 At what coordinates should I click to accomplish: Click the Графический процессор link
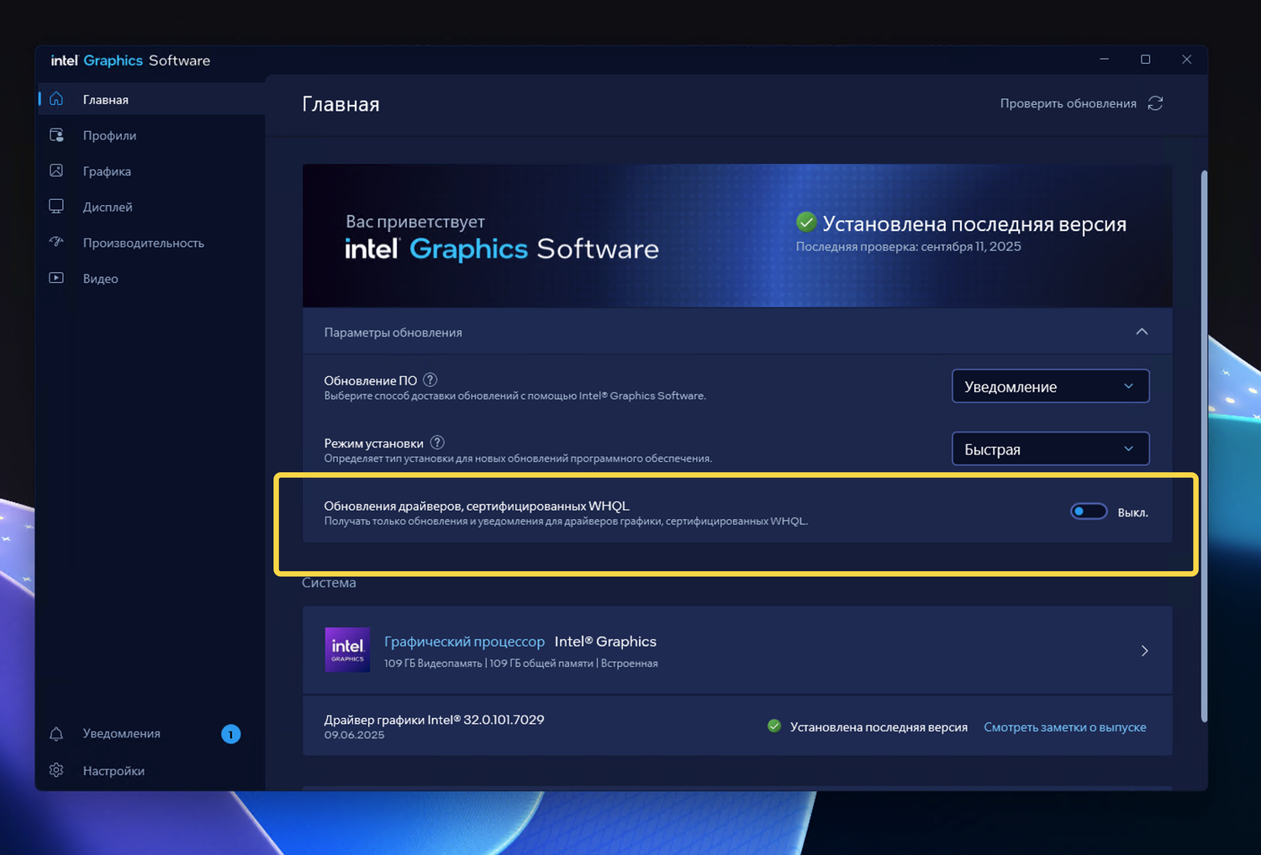click(464, 641)
